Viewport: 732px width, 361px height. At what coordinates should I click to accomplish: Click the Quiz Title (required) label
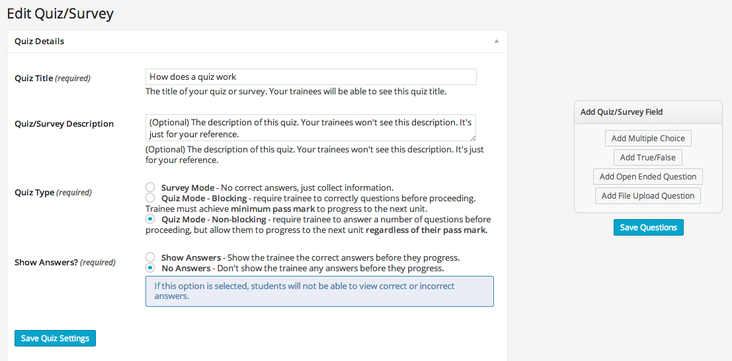(52, 78)
